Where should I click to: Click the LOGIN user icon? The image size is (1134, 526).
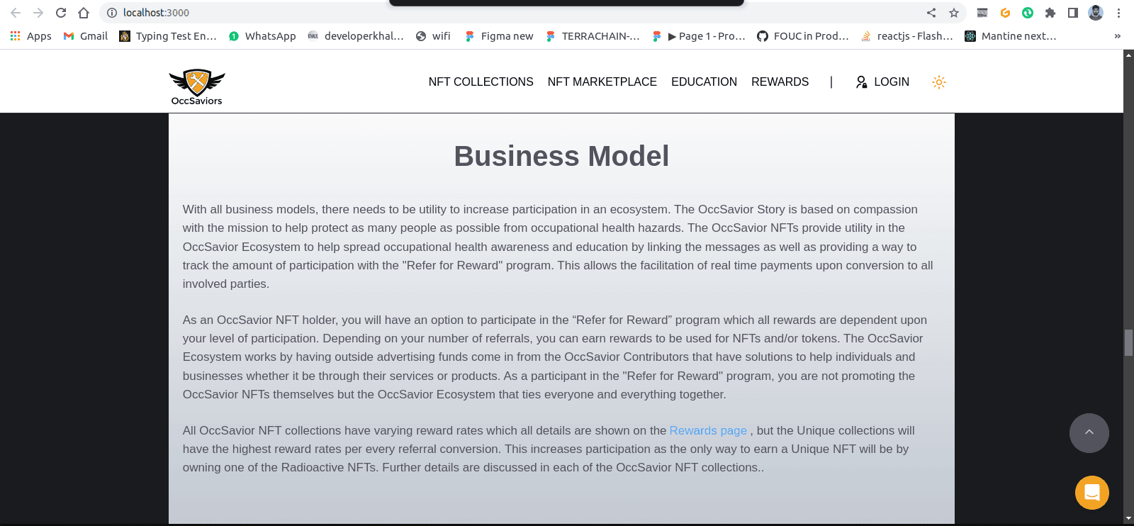861,82
